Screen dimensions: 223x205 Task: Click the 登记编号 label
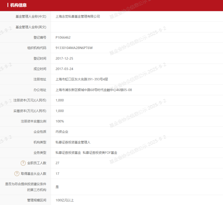pyautogui.click(x=40, y=38)
